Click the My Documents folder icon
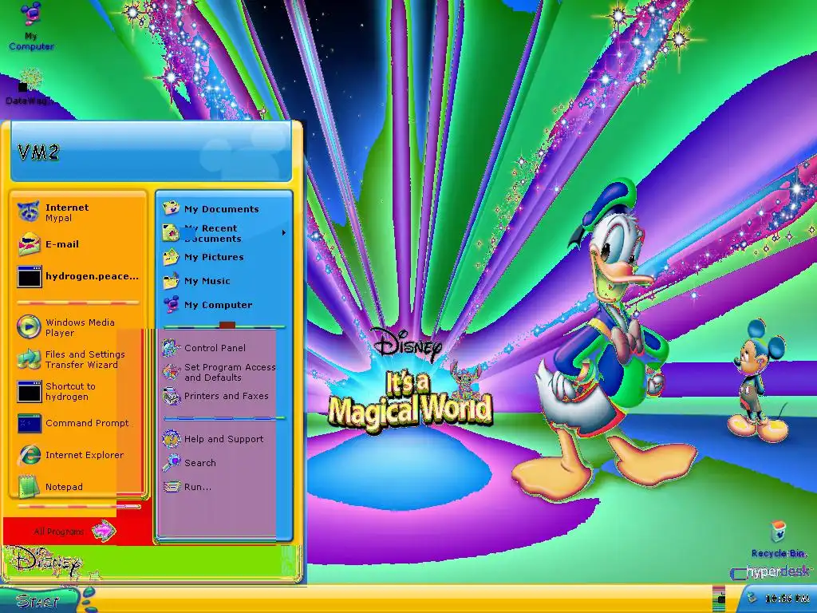 point(171,208)
